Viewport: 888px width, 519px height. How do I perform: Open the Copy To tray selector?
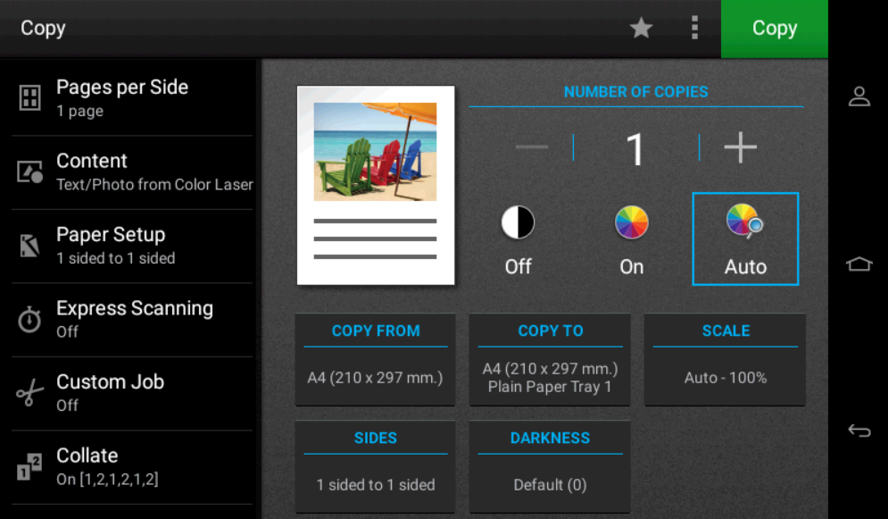(550, 359)
